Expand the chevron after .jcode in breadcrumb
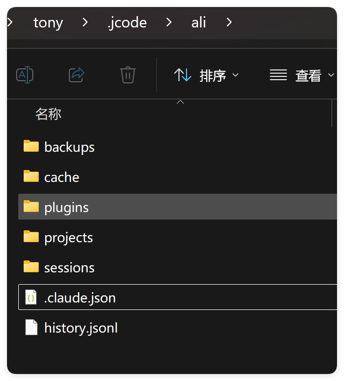The image size is (344, 381). click(x=169, y=23)
